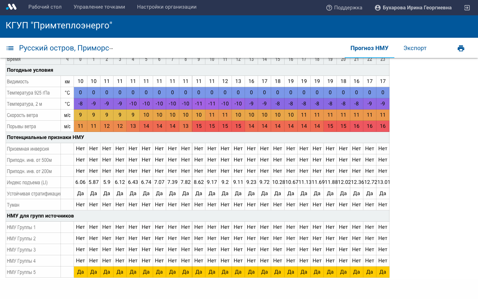Click the gust value 13 in the hour 4 column

(x=133, y=126)
